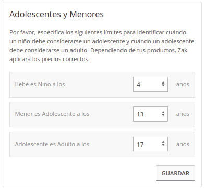
Task: Select the value 4 in the baby age field
Action: click(x=138, y=85)
